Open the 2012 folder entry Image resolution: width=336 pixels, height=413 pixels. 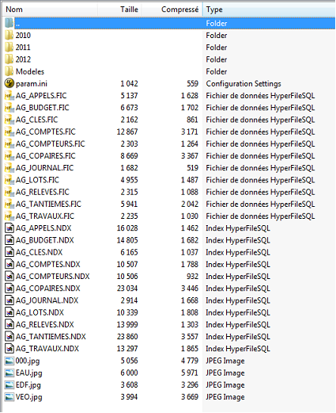23,59
